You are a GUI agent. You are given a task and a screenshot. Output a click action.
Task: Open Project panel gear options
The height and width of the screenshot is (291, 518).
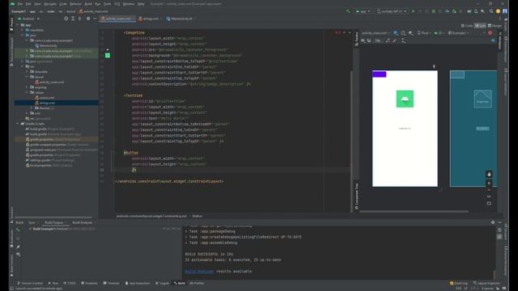(x=88, y=19)
